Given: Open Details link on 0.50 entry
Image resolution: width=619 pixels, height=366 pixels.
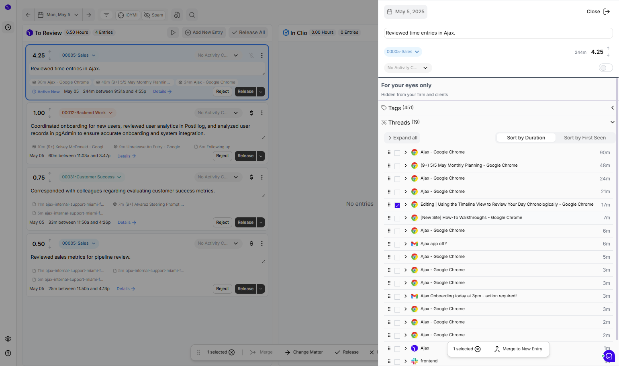Looking at the screenshot, I should click(x=126, y=289).
